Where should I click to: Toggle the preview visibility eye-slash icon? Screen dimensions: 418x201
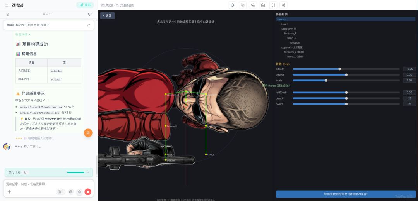tap(243, 5)
